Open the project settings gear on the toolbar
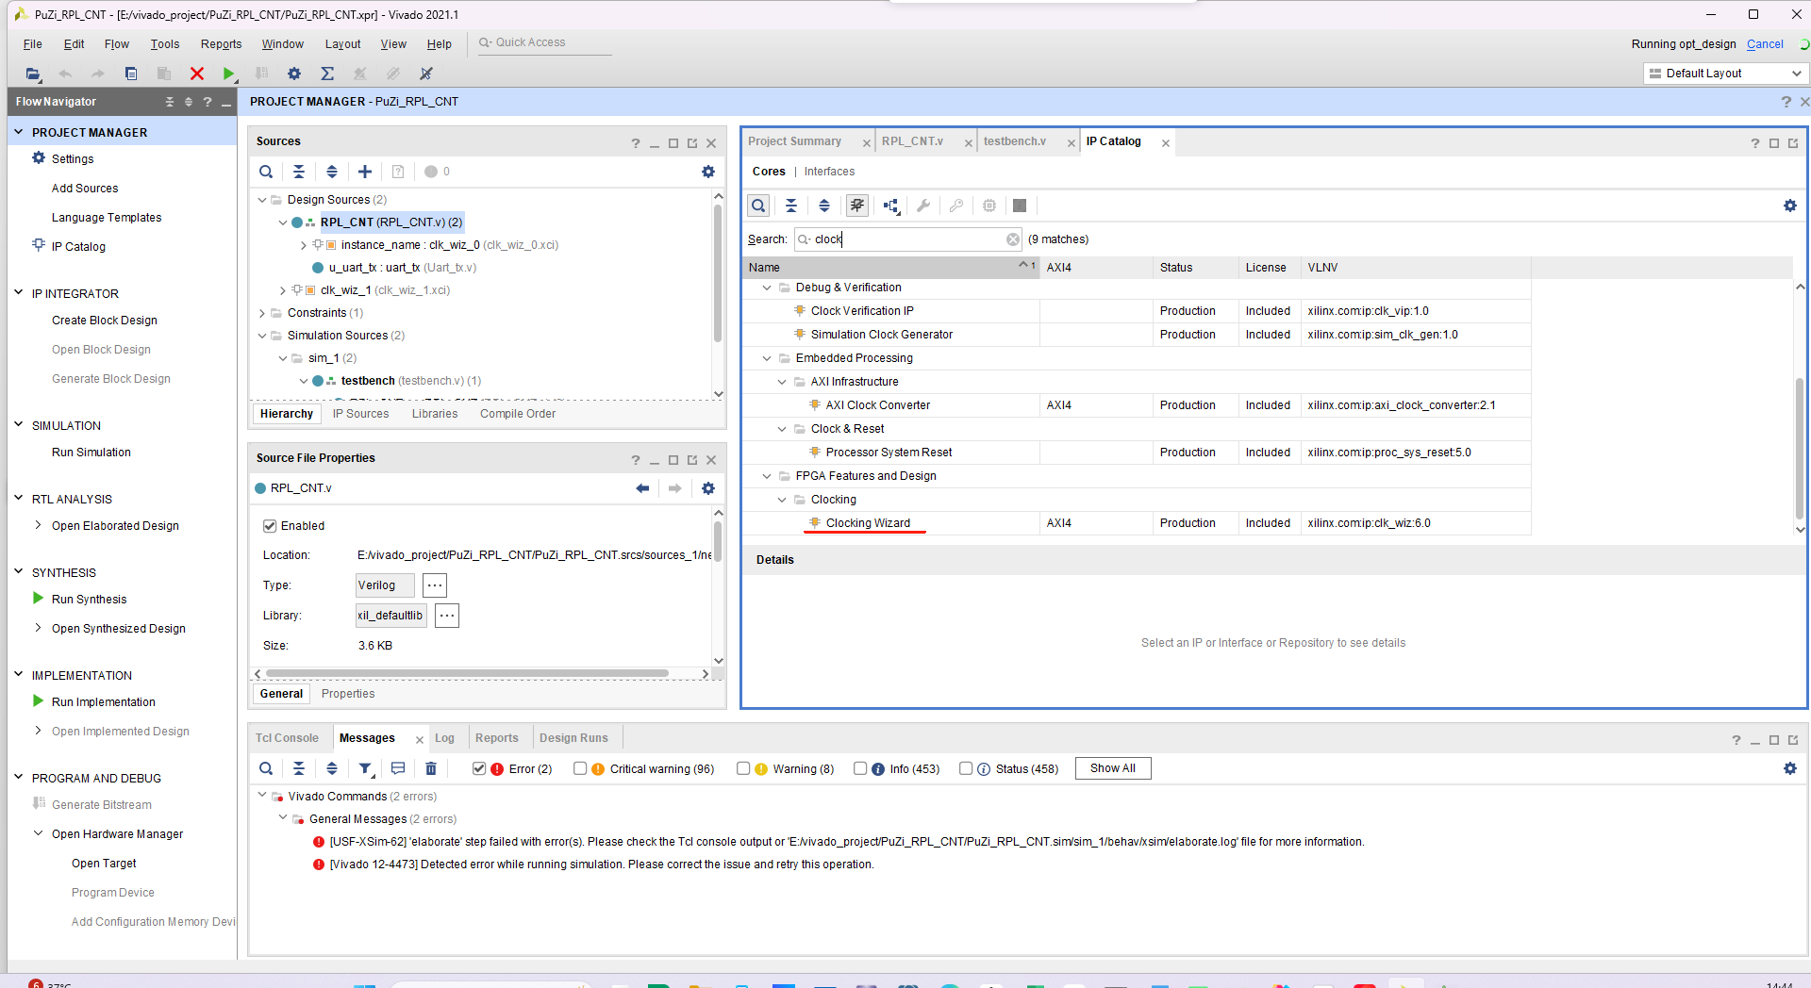Viewport: 1811px width, 988px height. 293,74
